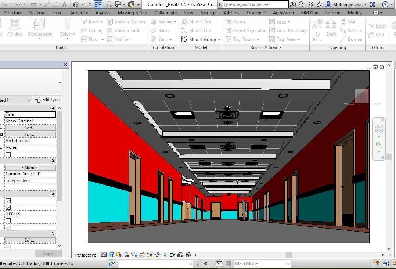396x269 pixels.
Task: Select the Model Text tool
Action: click(x=197, y=22)
